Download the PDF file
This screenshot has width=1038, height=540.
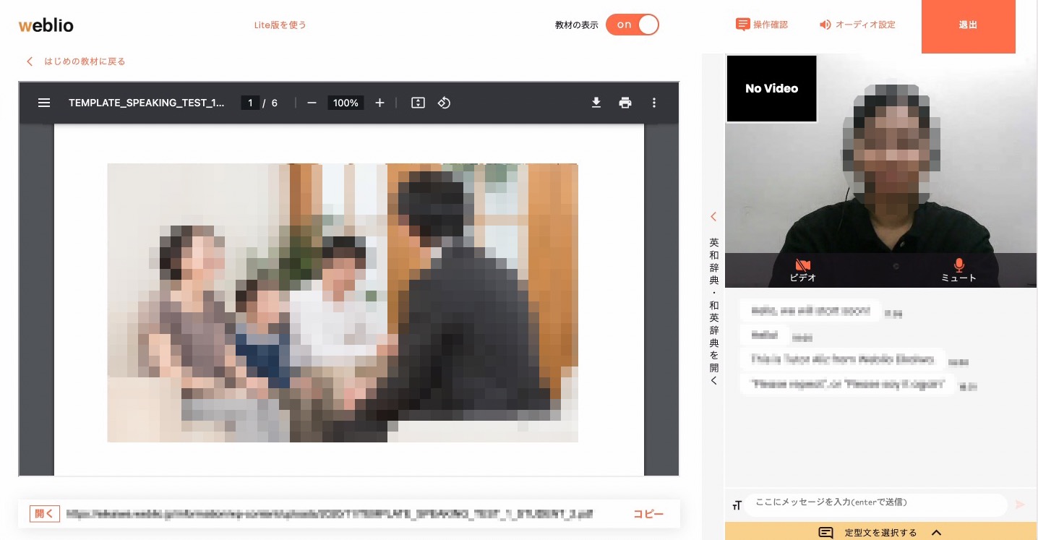click(x=596, y=103)
